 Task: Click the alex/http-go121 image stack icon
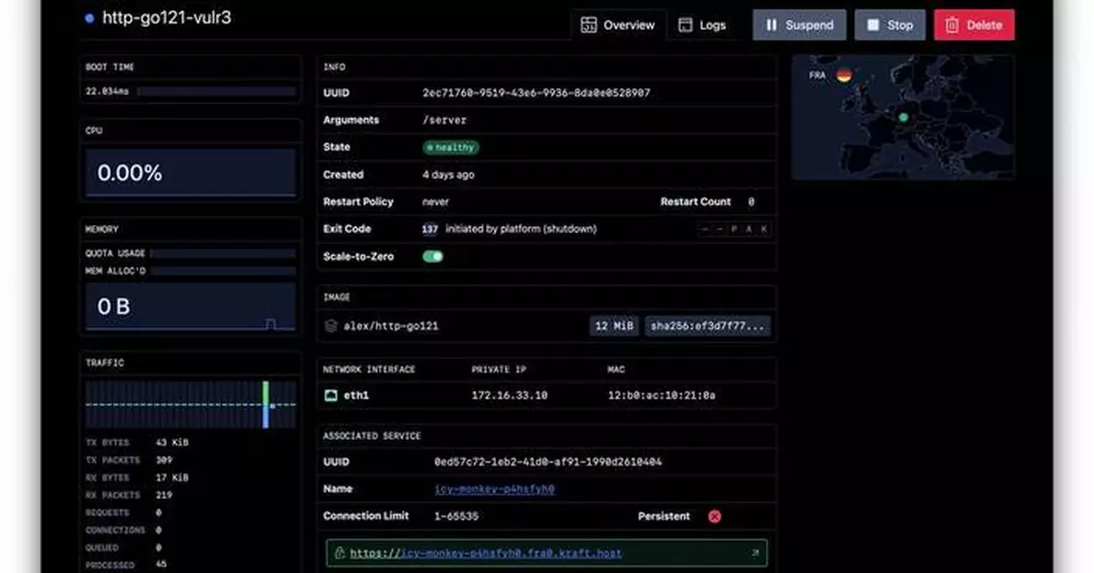[331, 325]
